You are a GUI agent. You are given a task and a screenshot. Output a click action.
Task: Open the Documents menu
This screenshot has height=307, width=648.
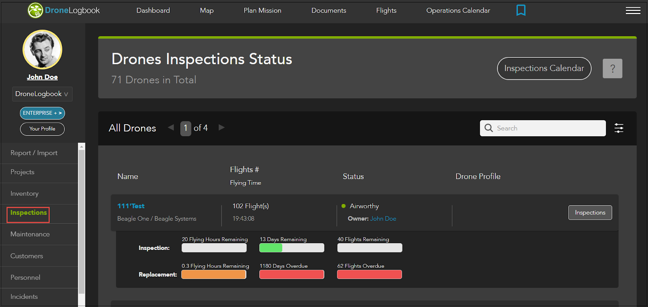pyautogui.click(x=329, y=11)
